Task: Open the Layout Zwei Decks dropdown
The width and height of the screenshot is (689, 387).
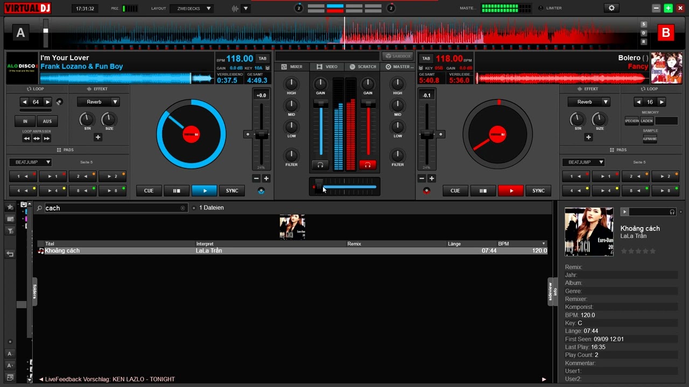Action: [192, 9]
